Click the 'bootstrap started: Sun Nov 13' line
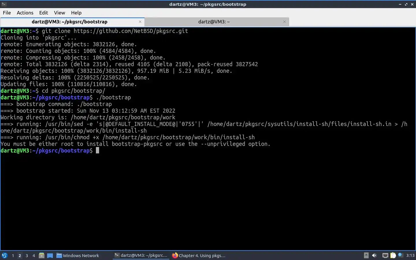This screenshot has width=416, height=260. (88, 111)
